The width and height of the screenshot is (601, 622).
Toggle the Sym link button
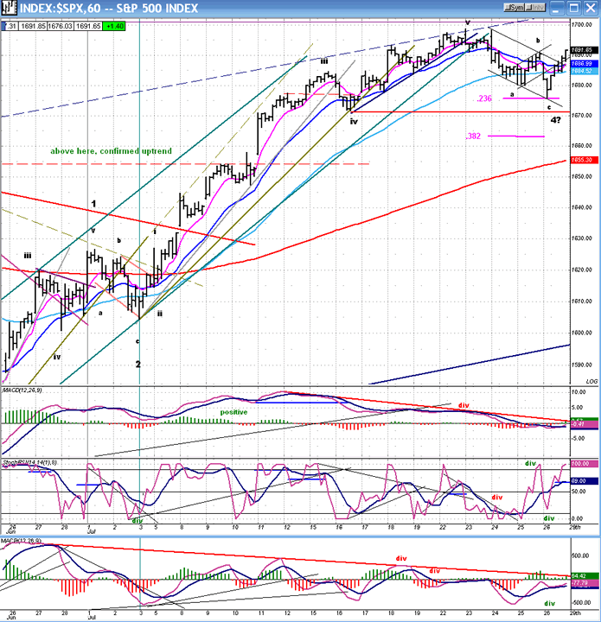tap(515, 8)
